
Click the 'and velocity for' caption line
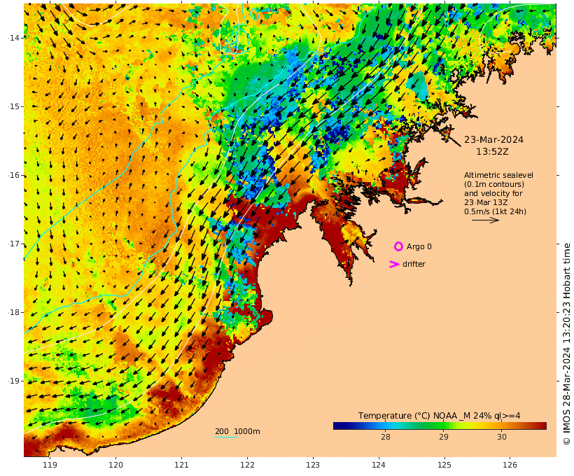[x=493, y=193]
